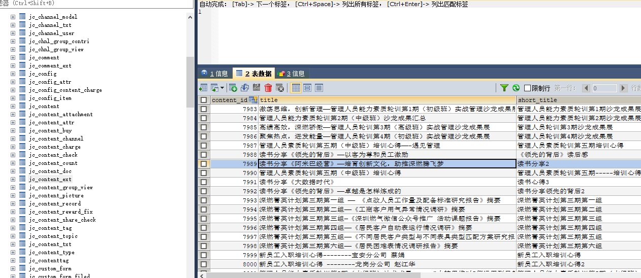Switch to text view mode icon
Viewport: 641px width, 278px height.
coord(319,88)
